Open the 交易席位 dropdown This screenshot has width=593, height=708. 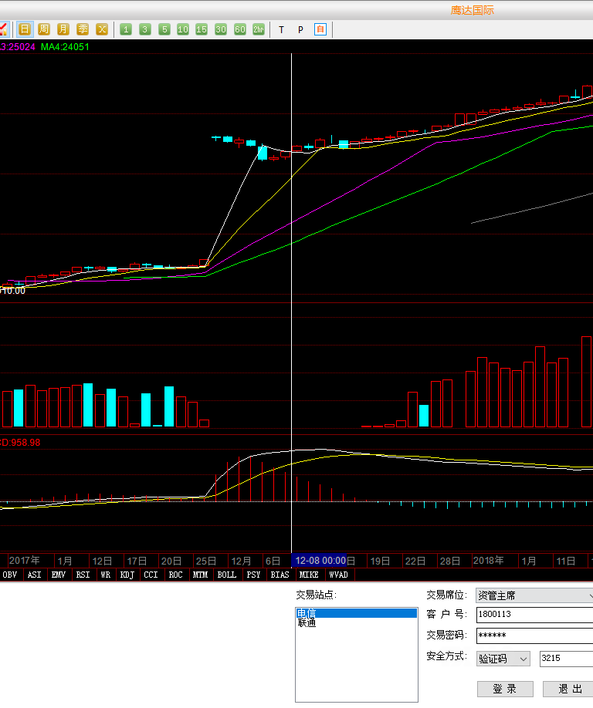534,595
